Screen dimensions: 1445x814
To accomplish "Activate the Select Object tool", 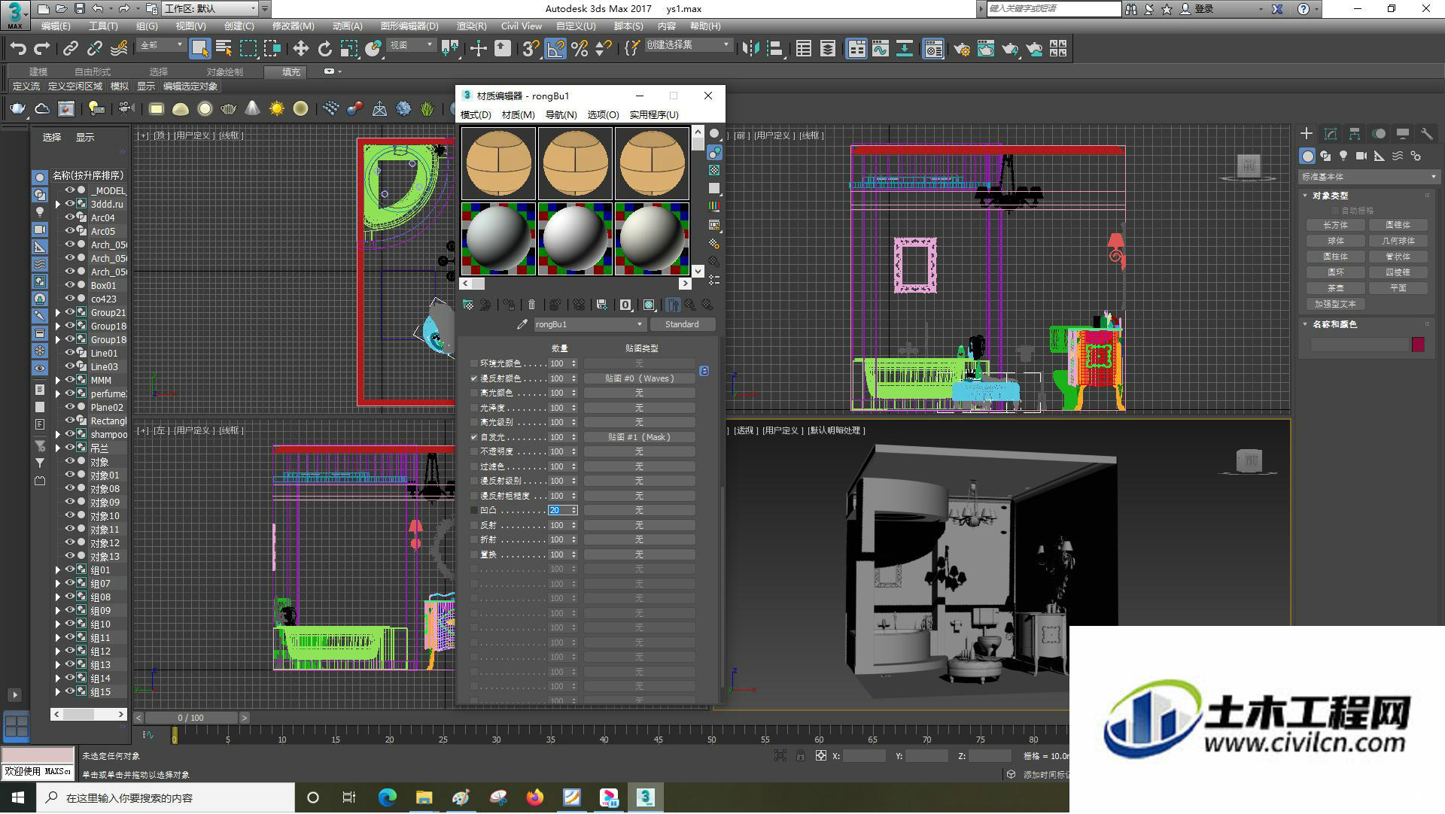I will (x=199, y=49).
